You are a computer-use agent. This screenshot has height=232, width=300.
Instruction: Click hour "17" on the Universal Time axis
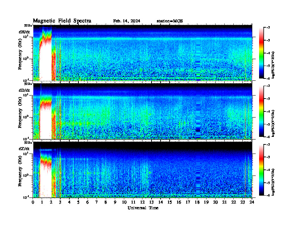[188, 202]
